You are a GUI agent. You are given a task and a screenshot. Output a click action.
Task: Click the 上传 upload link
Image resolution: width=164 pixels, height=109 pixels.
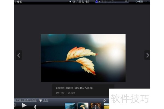(x=46, y=101)
